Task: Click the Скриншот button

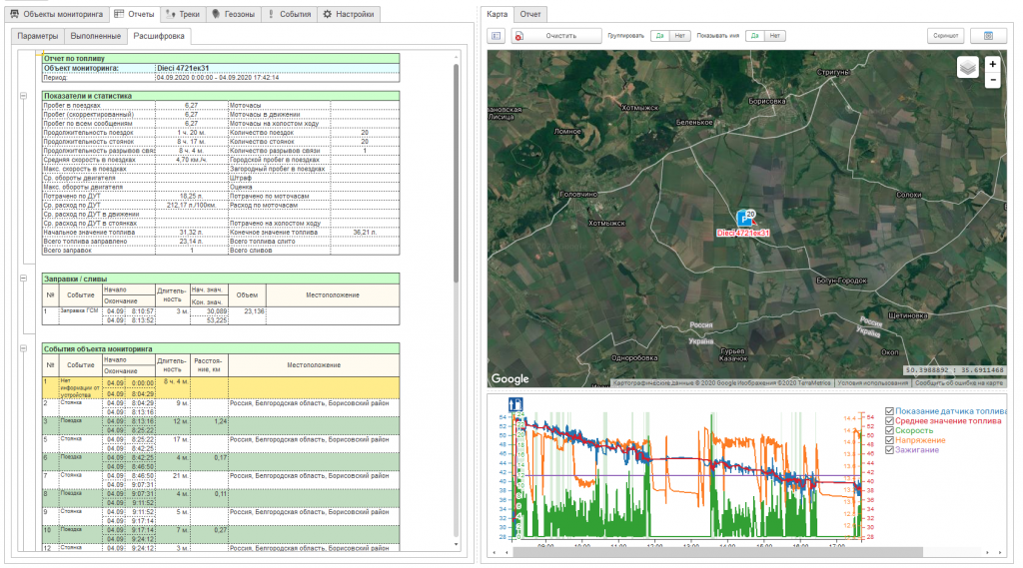Action: click(945, 36)
